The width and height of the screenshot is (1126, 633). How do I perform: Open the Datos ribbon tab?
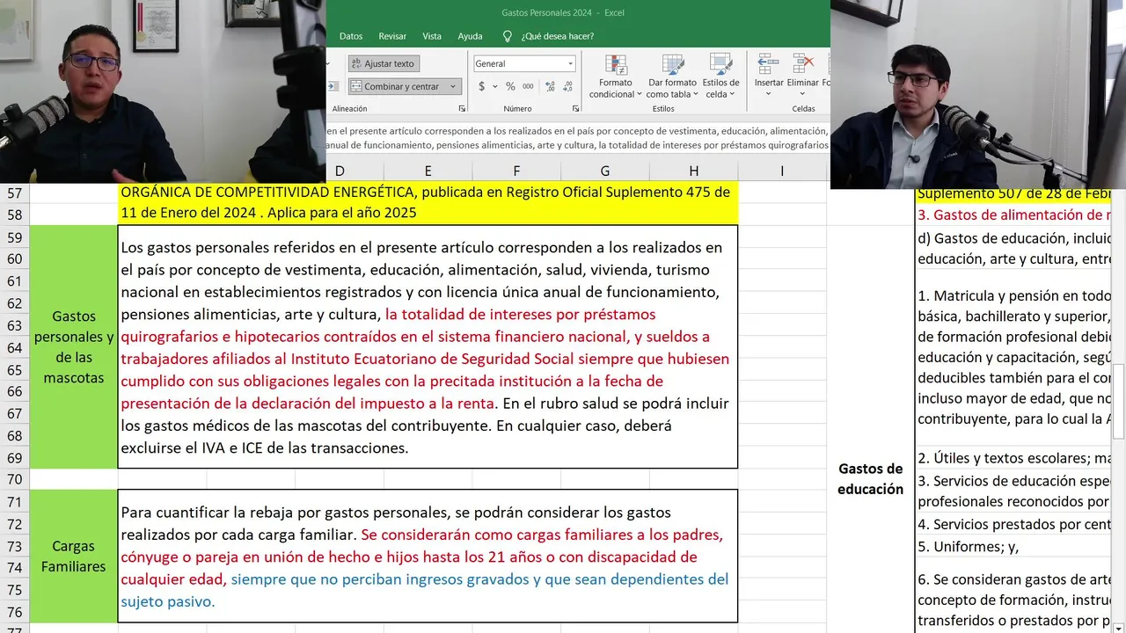tap(351, 36)
